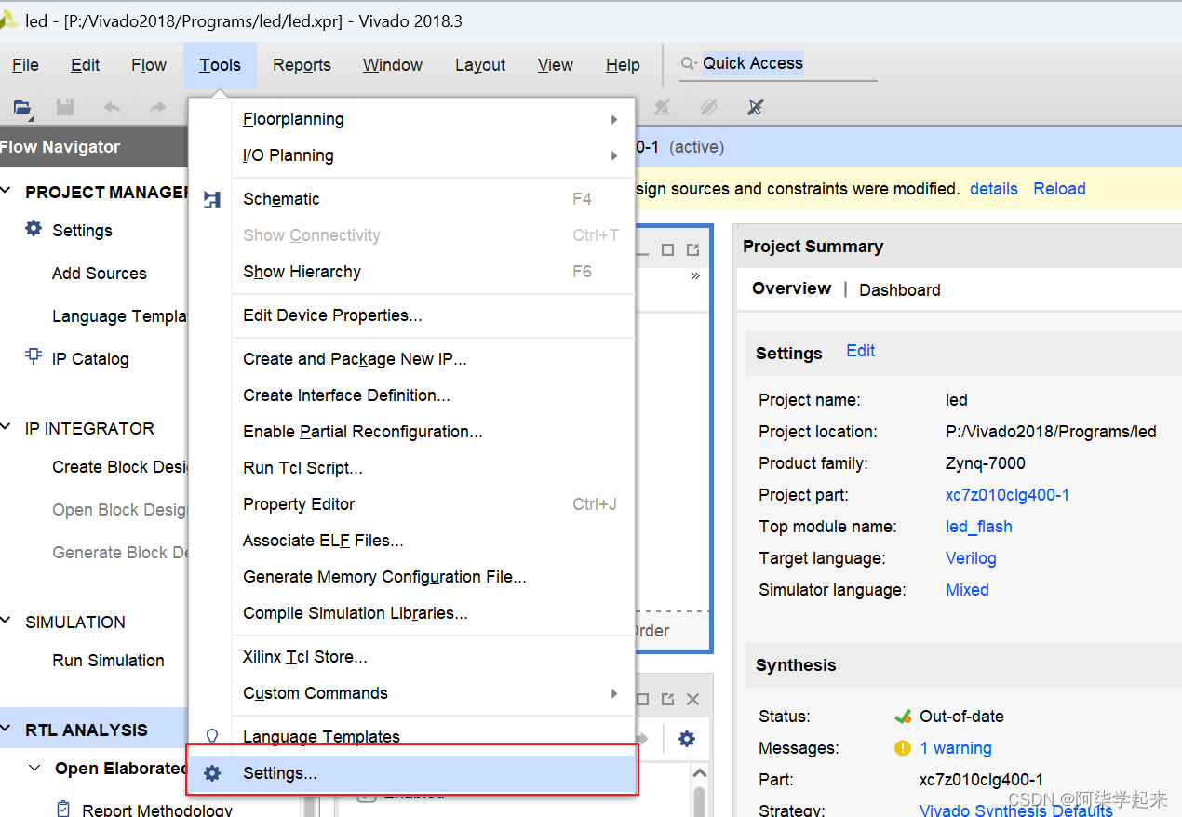Viewport: 1182px width, 817px height.
Task: Click the Undo arrow in toolbar
Action: [112, 107]
